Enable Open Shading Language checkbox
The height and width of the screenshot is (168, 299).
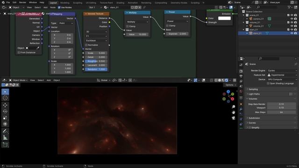click(268, 84)
